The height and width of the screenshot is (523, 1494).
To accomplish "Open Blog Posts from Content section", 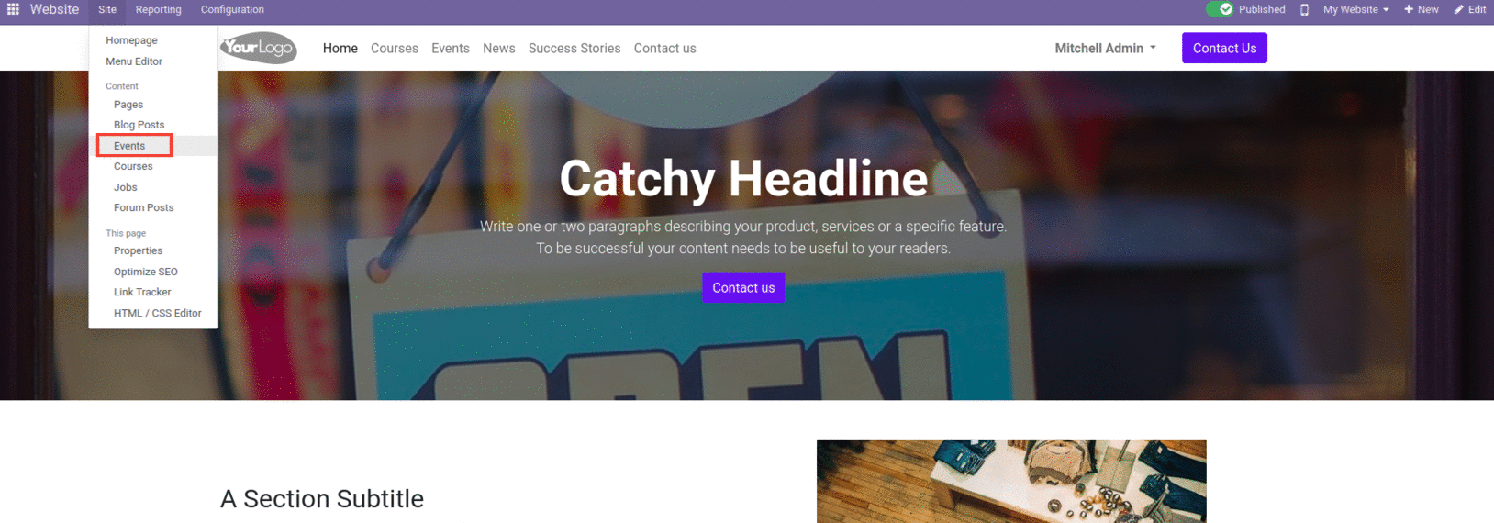I will (139, 125).
